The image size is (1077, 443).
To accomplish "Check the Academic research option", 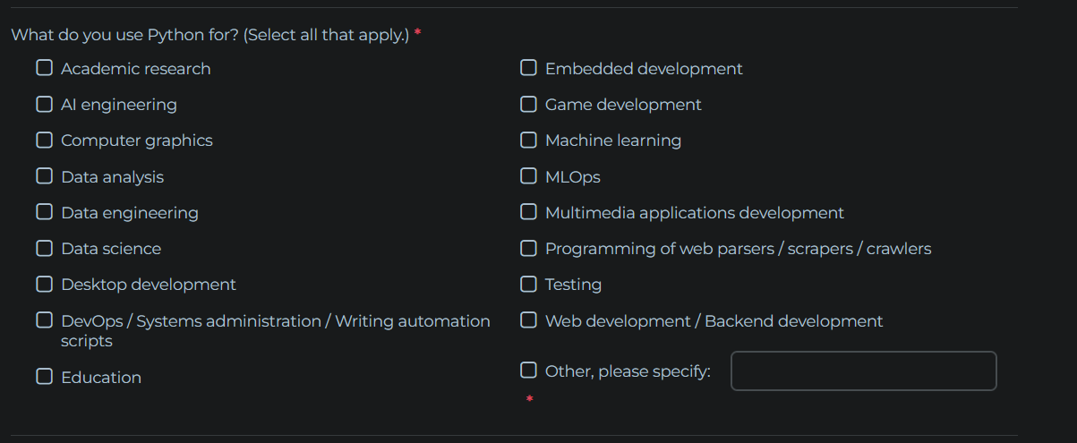I will (x=45, y=68).
